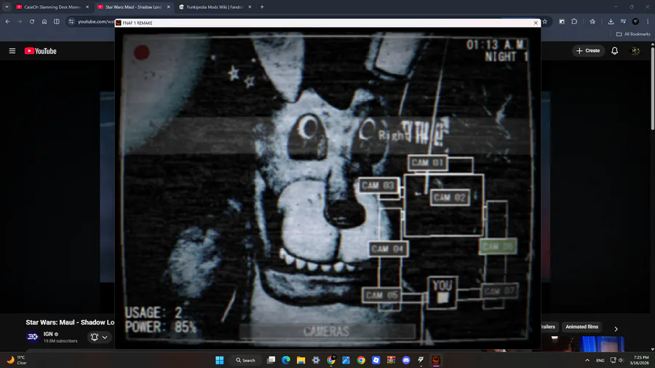
Task: Switch to CAM 01 on the map
Action: 428,163
